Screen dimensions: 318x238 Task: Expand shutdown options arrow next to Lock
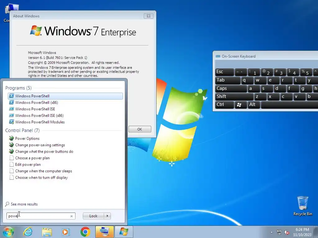[x=107, y=216]
